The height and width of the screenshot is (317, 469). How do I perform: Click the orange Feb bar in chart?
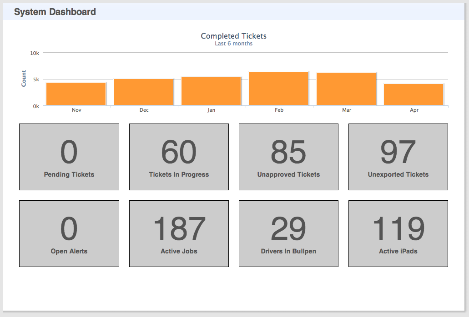pyautogui.click(x=278, y=89)
